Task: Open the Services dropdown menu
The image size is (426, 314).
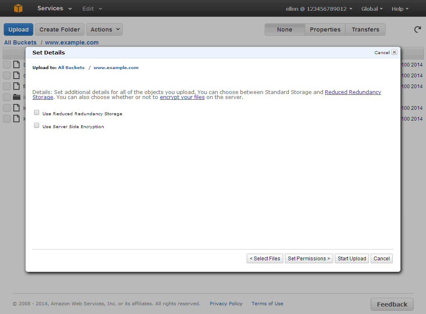Action: pyautogui.click(x=54, y=8)
